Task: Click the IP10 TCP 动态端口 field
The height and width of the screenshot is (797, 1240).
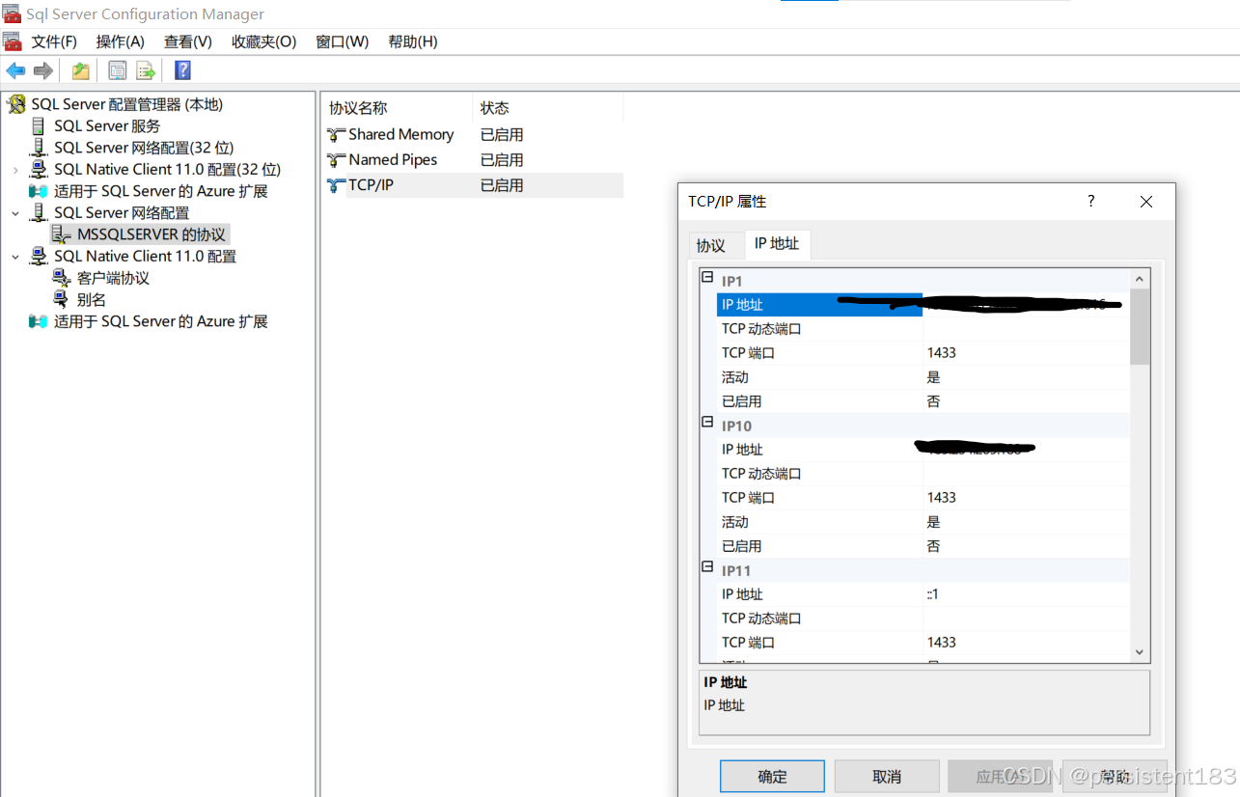Action: pos(1026,473)
